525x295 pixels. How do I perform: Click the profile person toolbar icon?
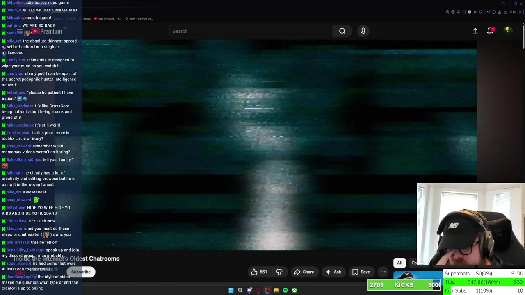click(x=500, y=12)
